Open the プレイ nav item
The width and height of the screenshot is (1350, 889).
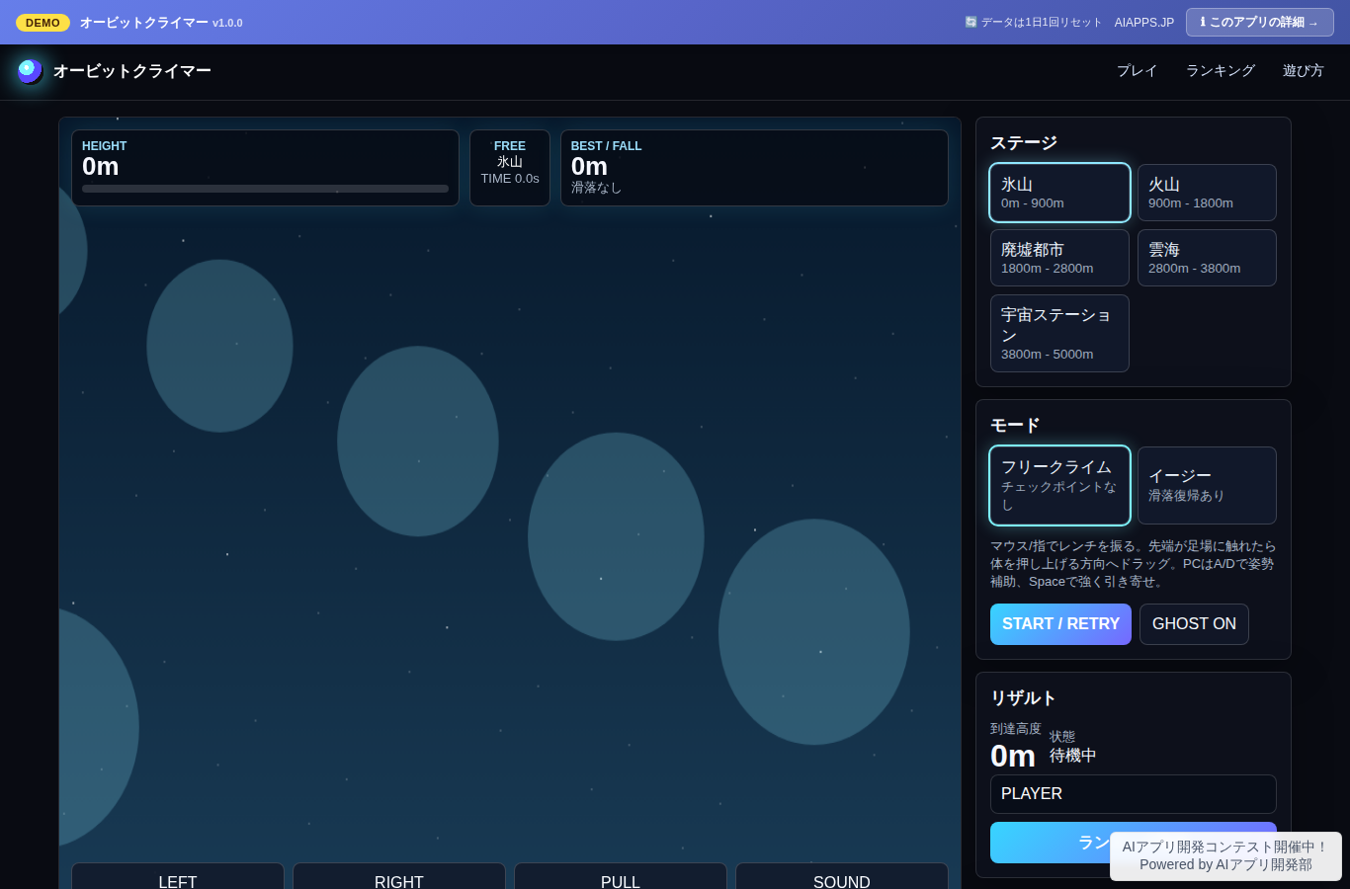click(x=1137, y=71)
